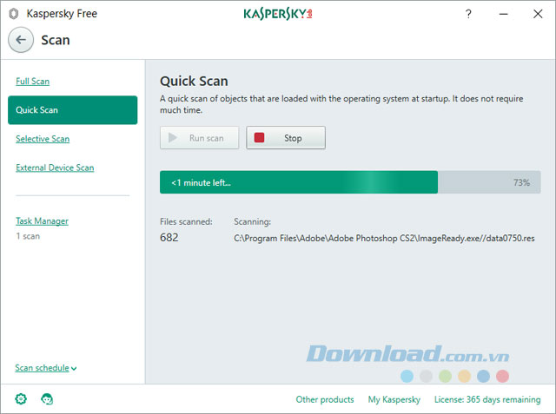Stop the running quick scan

[286, 138]
